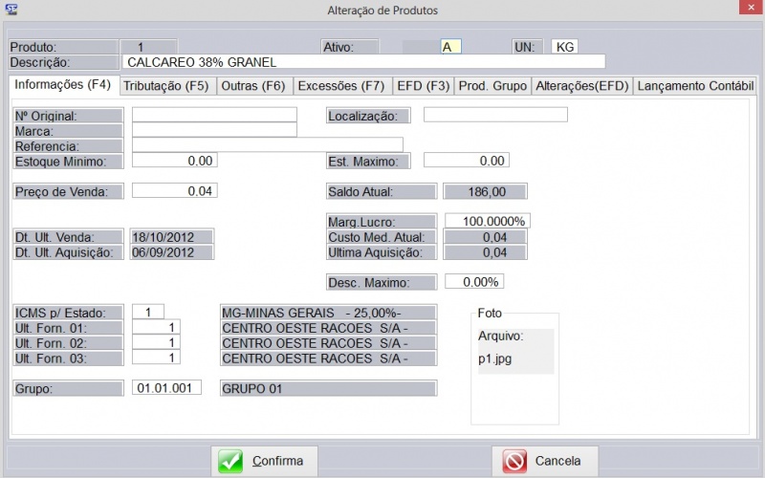The image size is (765, 478).
Task: Select the UN unit field
Action: click(x=564, y=47)
